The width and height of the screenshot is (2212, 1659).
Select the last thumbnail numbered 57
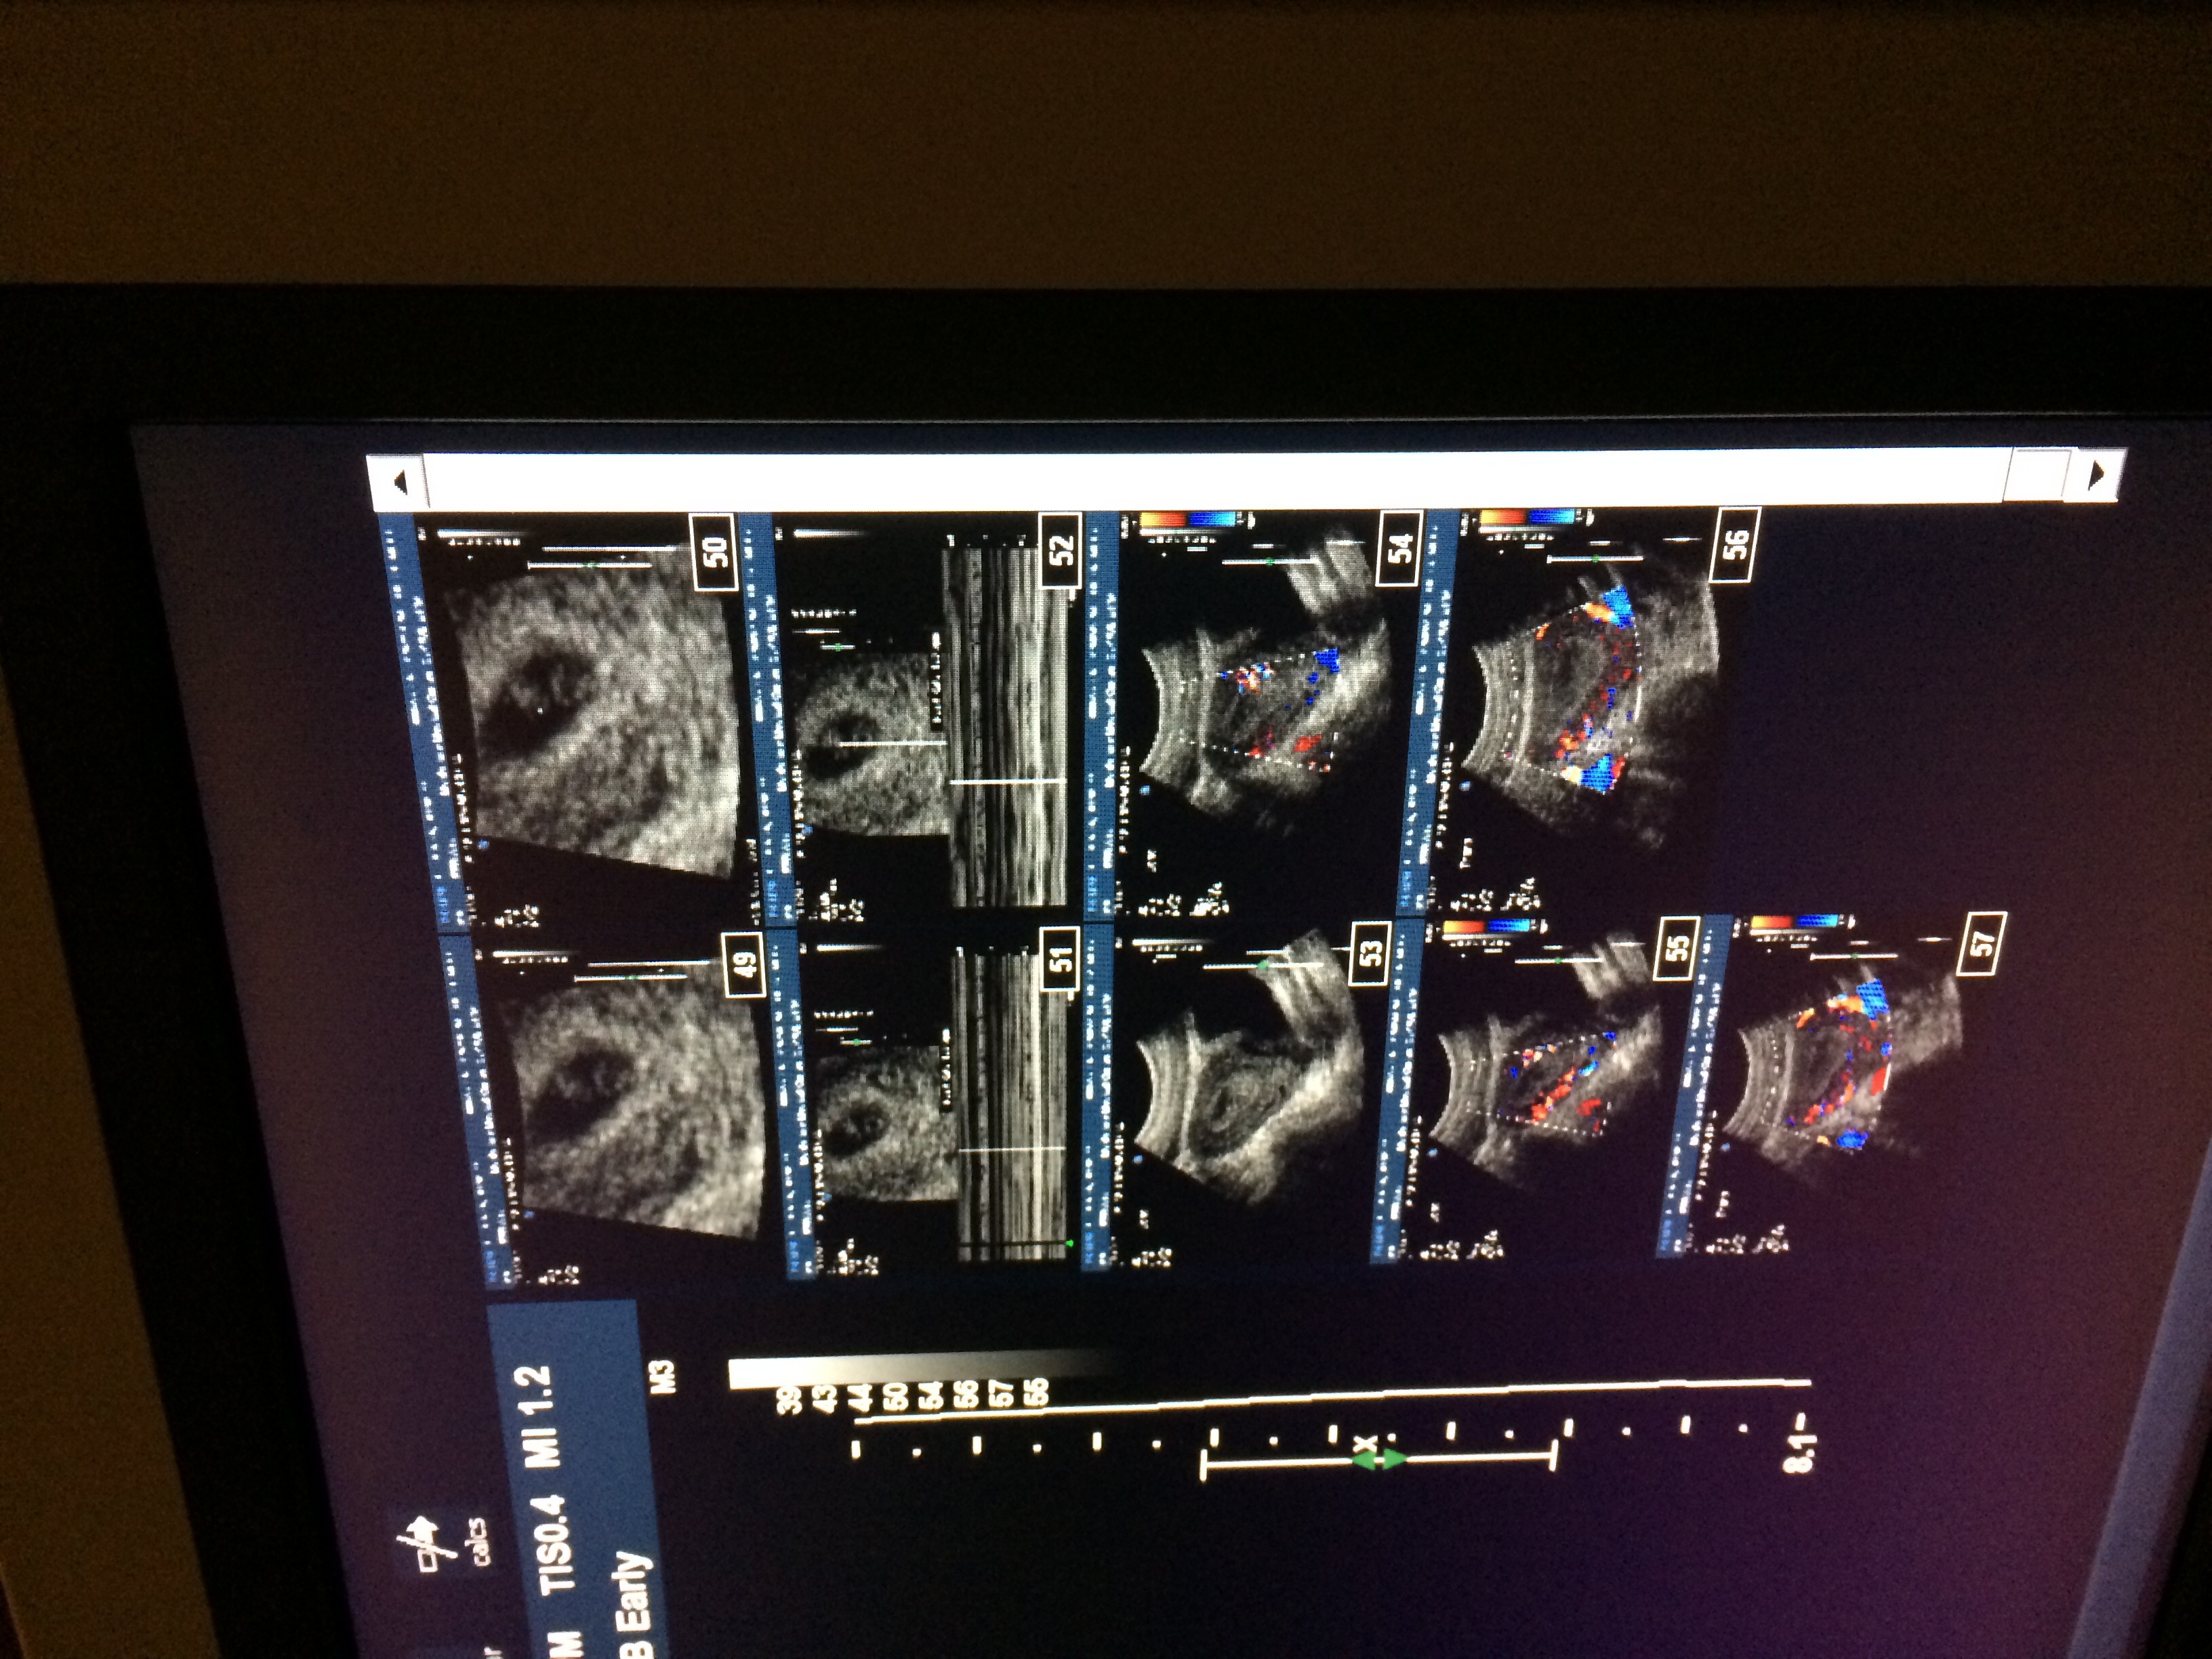pyautogui.click(x=1840, y=1080)
